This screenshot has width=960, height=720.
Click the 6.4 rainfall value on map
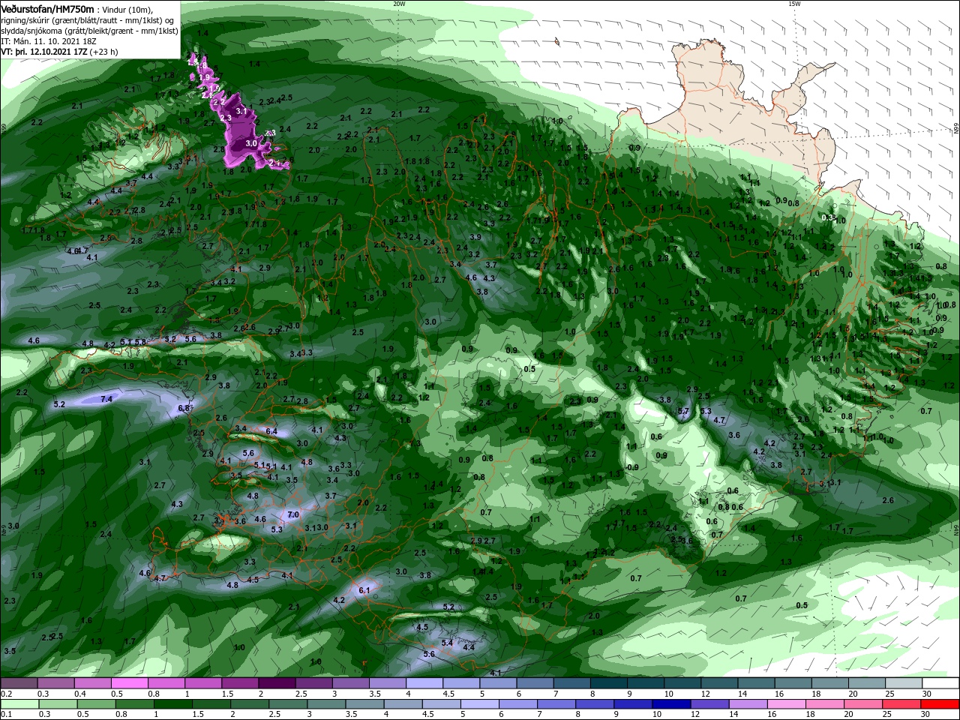coord(271,431)
